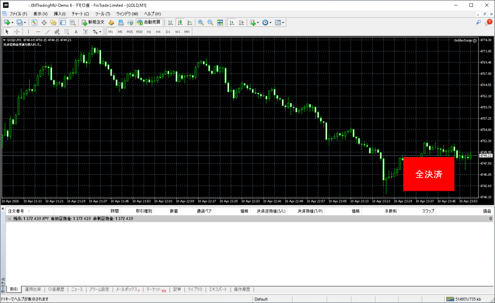The image size is (495, 303).
Task: Click the zoom out magnifier icon
Action: click(210, 22)
